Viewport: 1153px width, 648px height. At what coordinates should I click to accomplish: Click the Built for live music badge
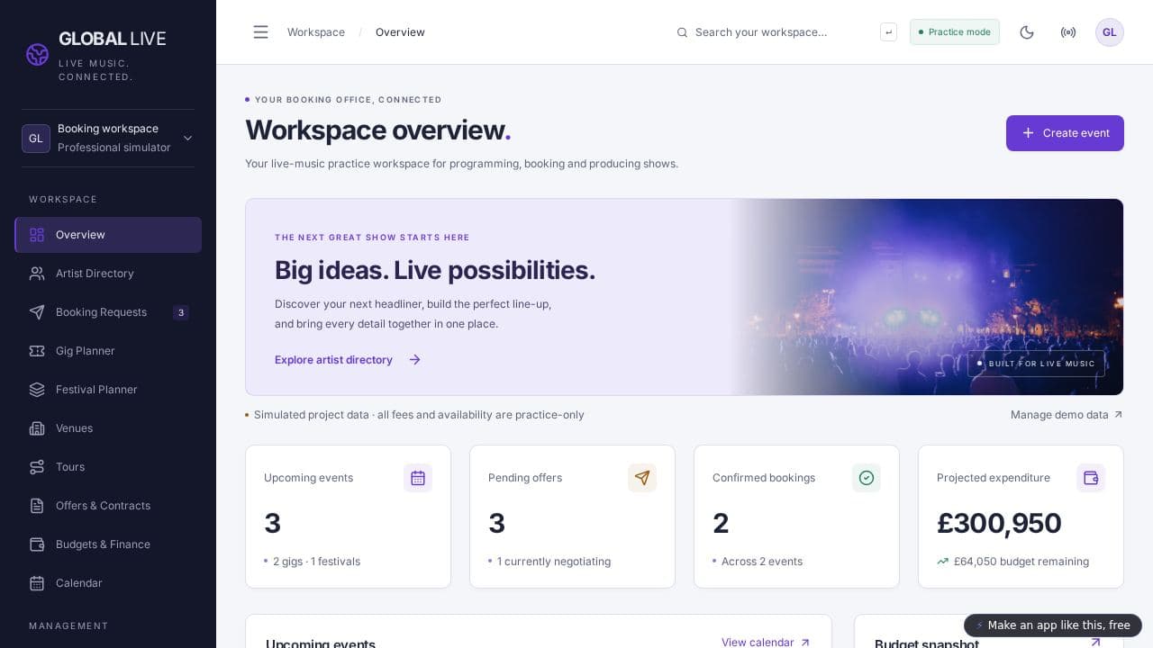pyautogui.click(x=1036, y=364)
